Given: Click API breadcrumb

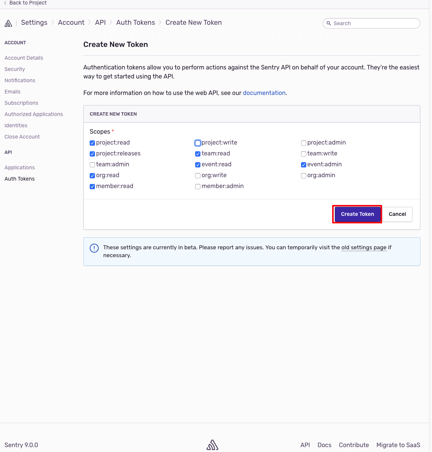Looking at the screenshot, I should [x=100, y=23].
